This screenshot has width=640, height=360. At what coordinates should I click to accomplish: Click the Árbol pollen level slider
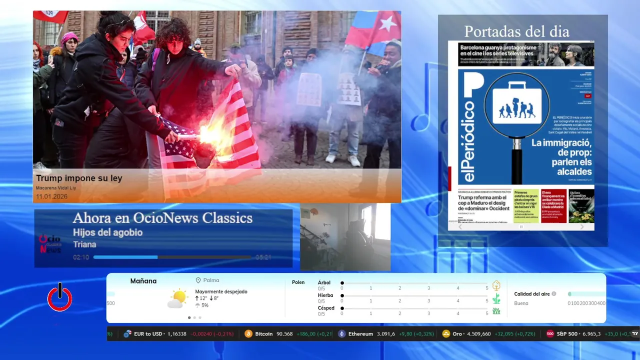pyautogui.click(x=414, y=283)
